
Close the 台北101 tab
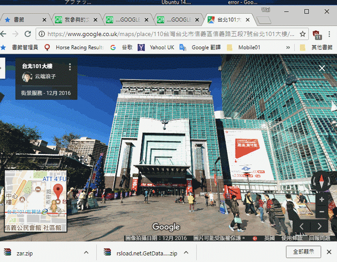tap(248, 20)
